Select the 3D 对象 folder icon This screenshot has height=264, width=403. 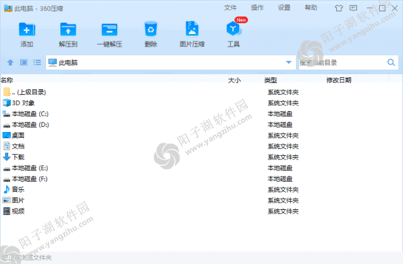[6, 103]
